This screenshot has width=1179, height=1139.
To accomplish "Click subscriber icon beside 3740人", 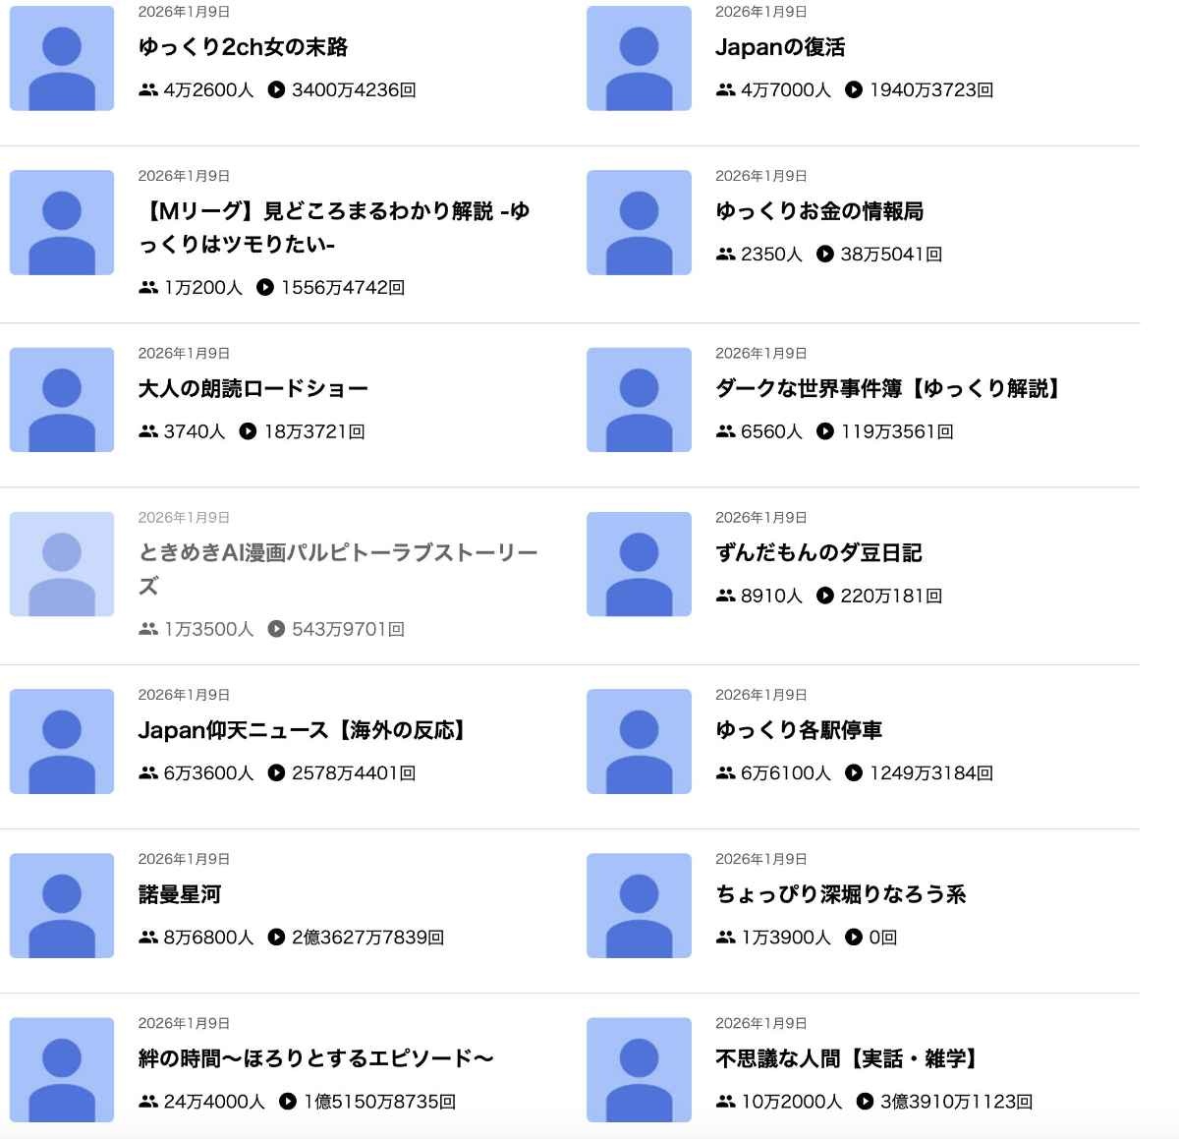I will [x=148, y=431].
